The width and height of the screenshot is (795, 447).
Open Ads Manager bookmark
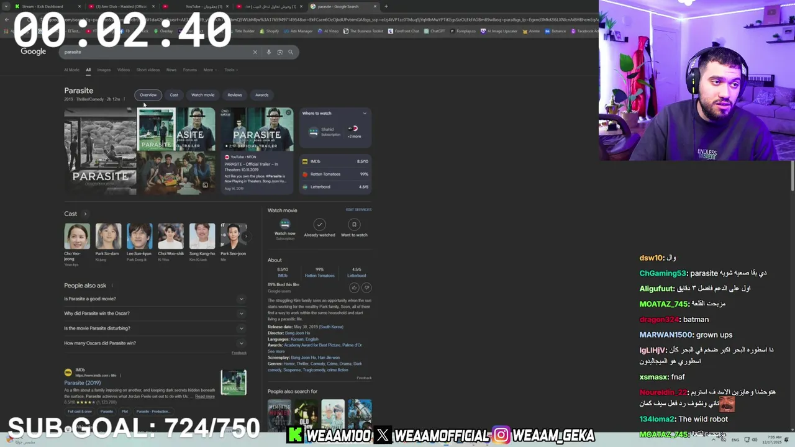(299, 31)
